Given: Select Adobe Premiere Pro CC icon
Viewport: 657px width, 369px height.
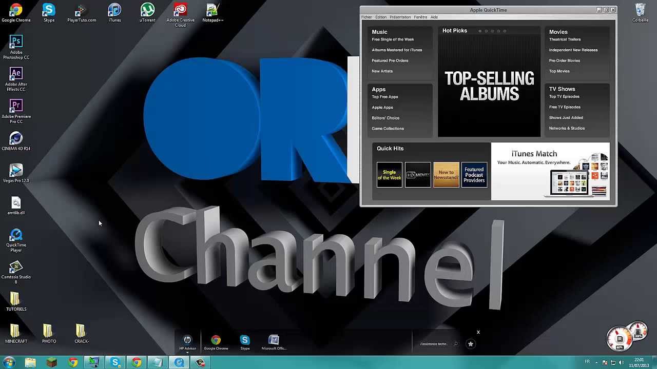Looking at the screenshot, I should click(x=16, y=112).
